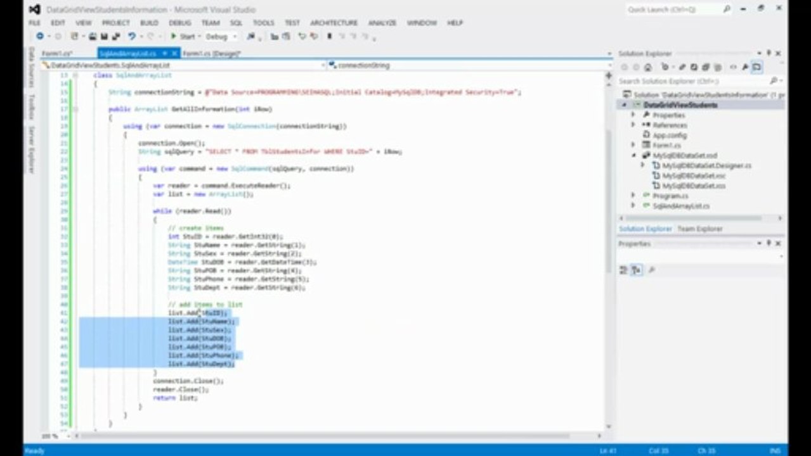Click the Undo toolbar icon
This screenshot has height=456, width=811.
point(131,37)
